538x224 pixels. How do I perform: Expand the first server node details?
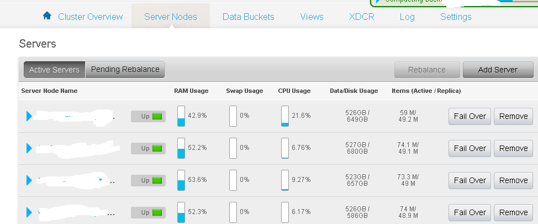point(30,116)
